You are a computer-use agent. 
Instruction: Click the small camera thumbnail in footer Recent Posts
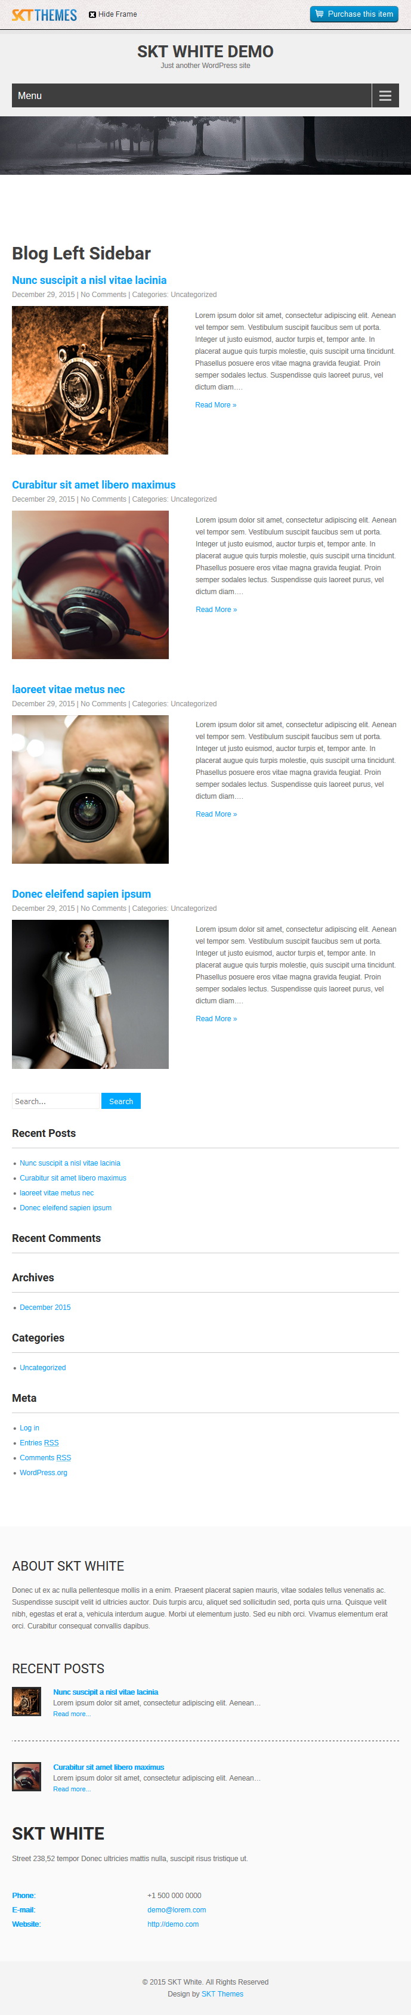click(x=27, y=1701)
